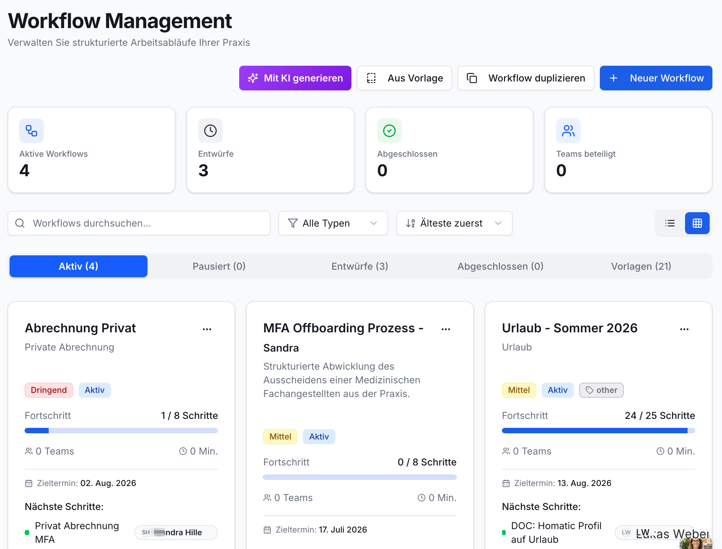Screen dimensions: 722x549
Task: Select the Aktiv (4) tab
Action: pyautogui.click(x=78, y=266)
